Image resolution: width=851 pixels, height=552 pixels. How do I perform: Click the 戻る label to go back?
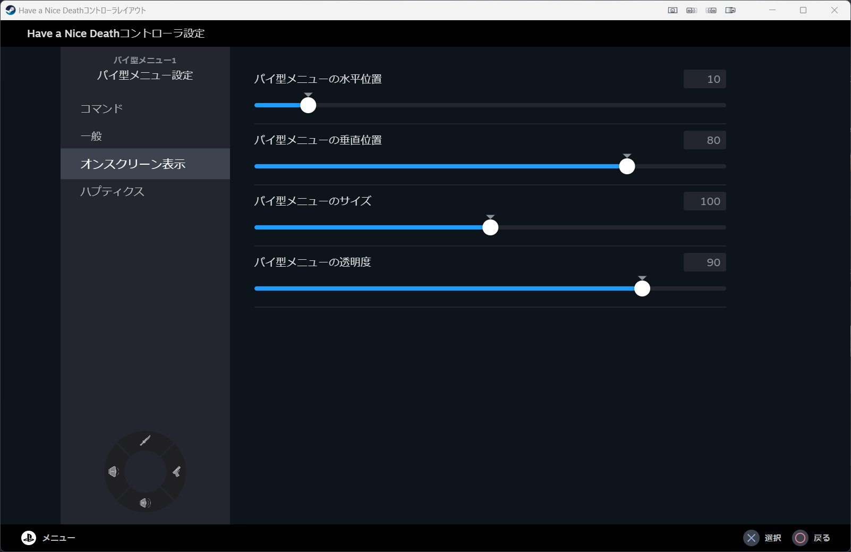[822, 538]
